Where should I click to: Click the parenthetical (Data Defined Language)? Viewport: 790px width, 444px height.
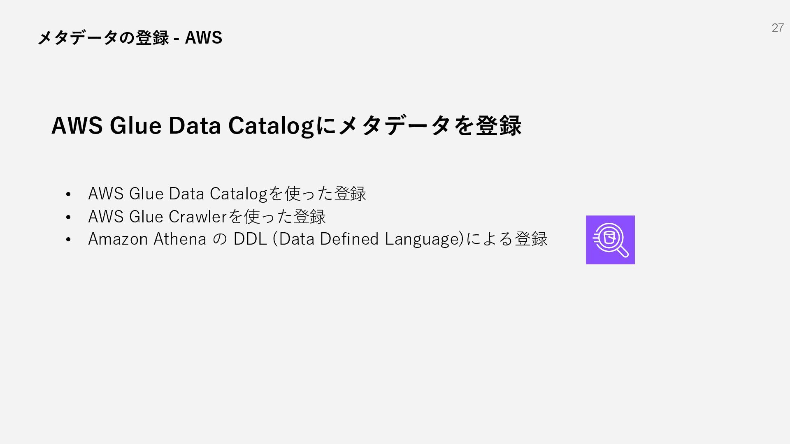click(x=368, y=239)
